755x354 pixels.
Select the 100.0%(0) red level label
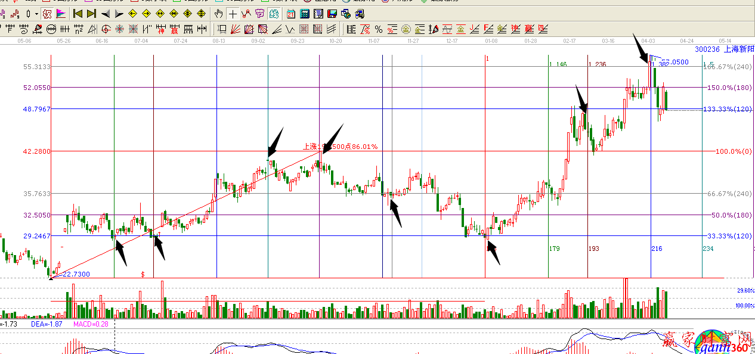click(x=728, y=151)
